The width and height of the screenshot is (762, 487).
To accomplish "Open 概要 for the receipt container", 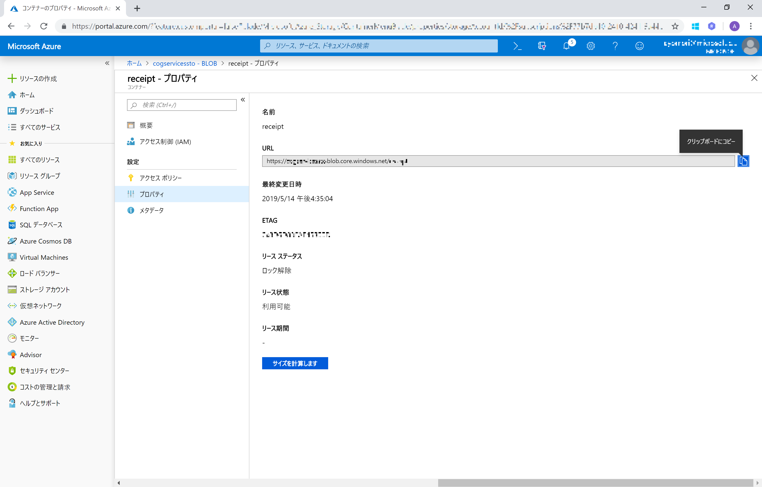I will [x=146, y=125].
